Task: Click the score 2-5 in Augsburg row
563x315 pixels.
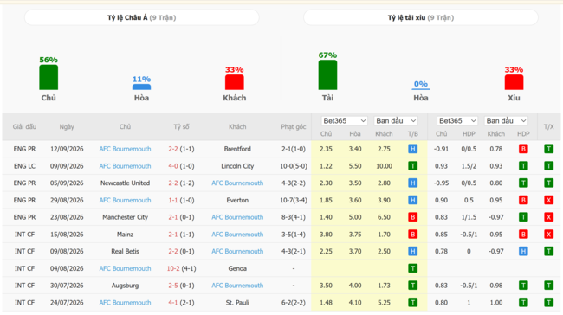Action: tap(173, 286)
